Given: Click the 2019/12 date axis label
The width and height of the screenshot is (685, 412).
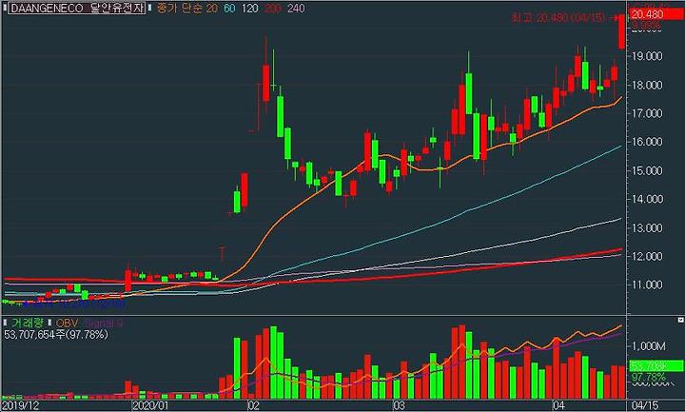Looking at the screenshot, I should 20,405.
